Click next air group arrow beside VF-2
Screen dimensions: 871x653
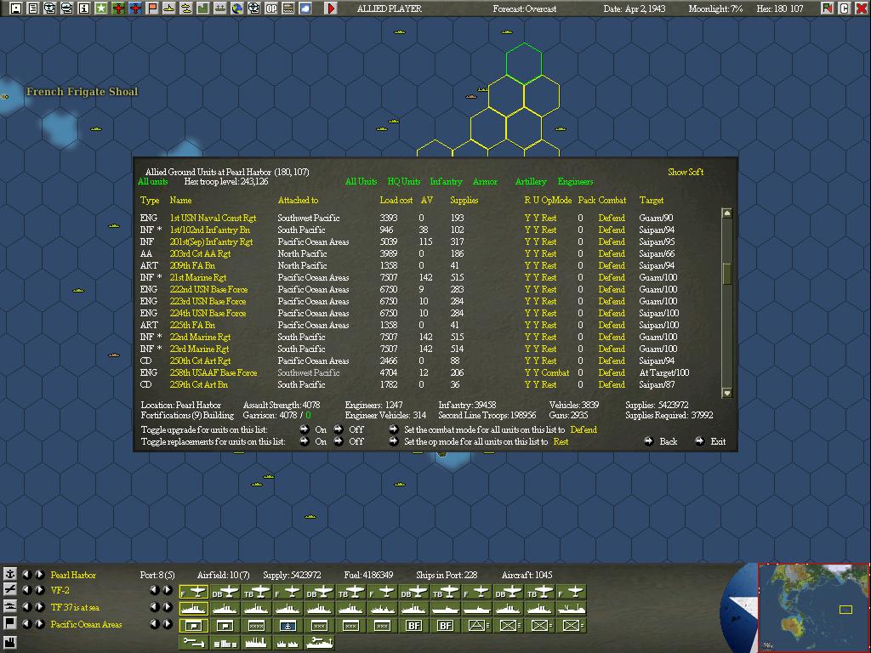[x=39, y=590]
